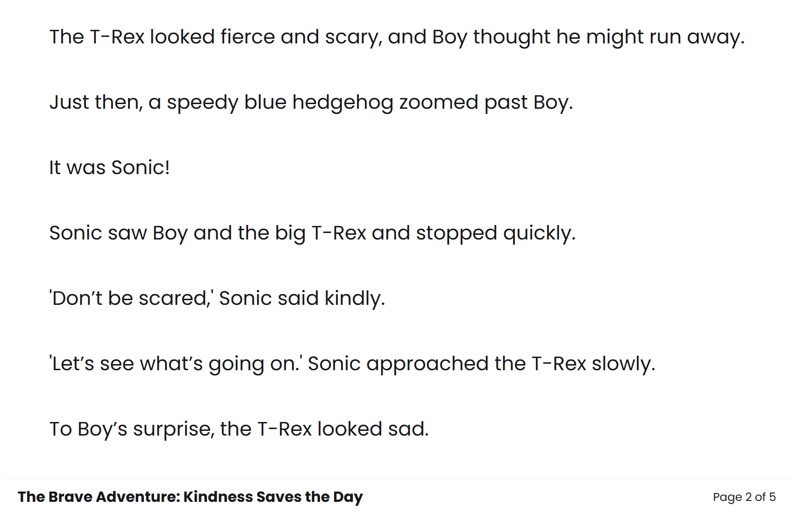Screen dimensions: 797x521
Task: Click 'Kindness Saves the Day' in the footer
Action: click(x=273, y=497)
